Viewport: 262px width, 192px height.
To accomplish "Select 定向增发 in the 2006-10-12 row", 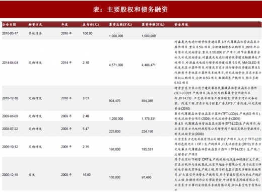I will pos(35,147).
